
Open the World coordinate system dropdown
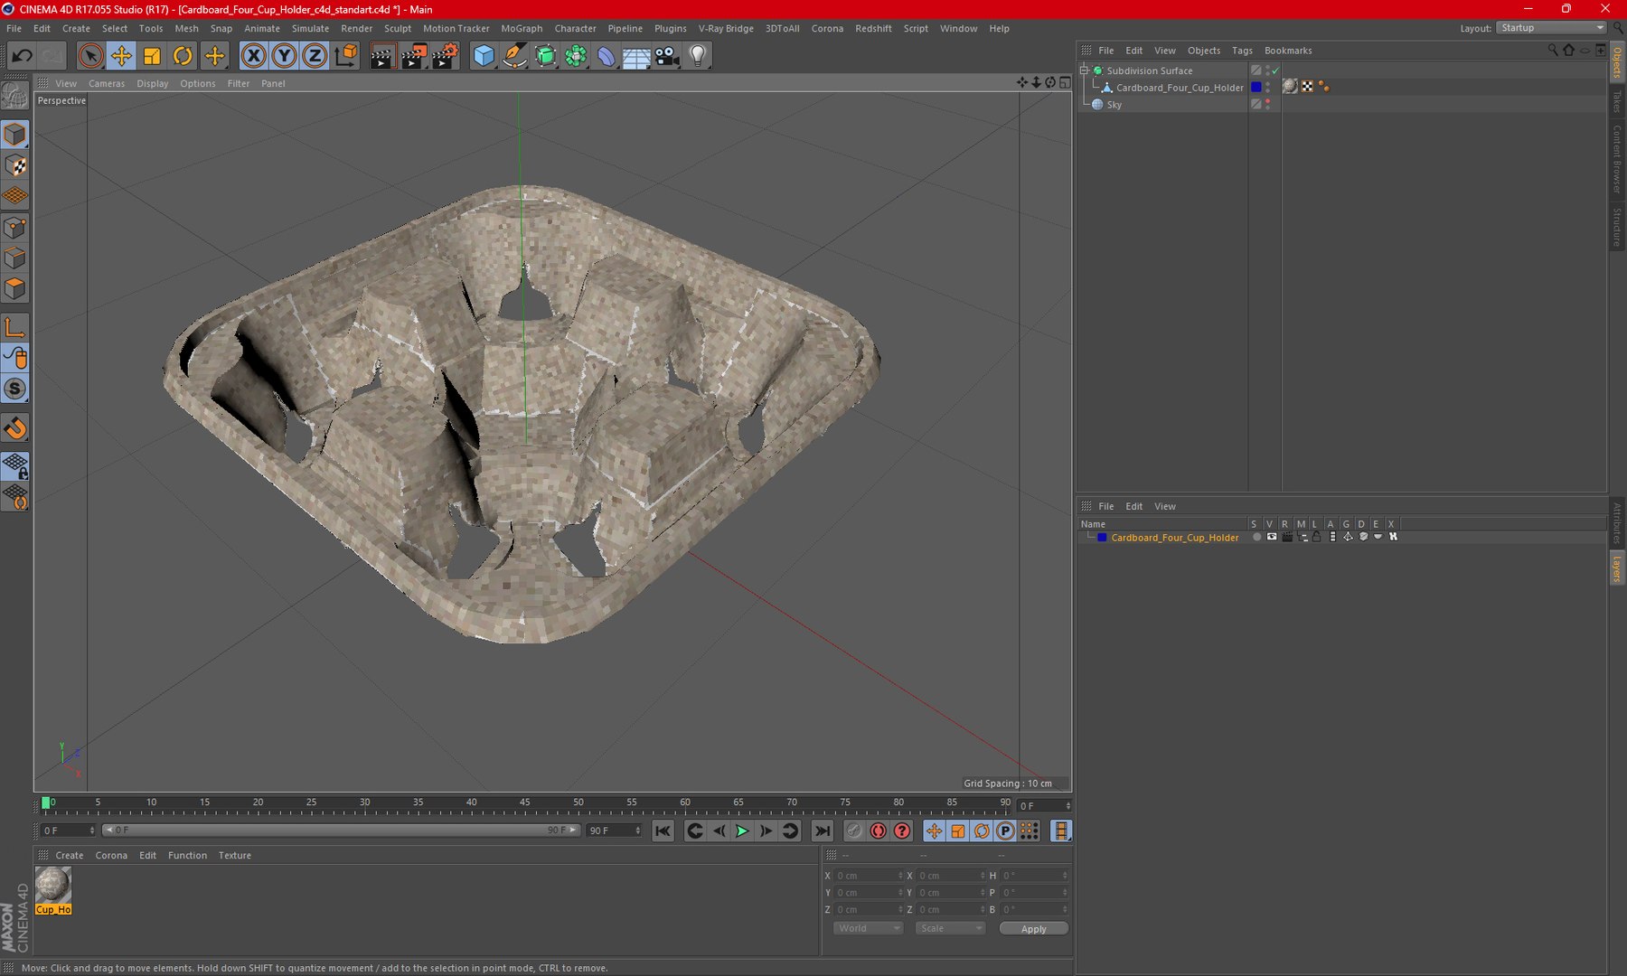tap(867, 928)
